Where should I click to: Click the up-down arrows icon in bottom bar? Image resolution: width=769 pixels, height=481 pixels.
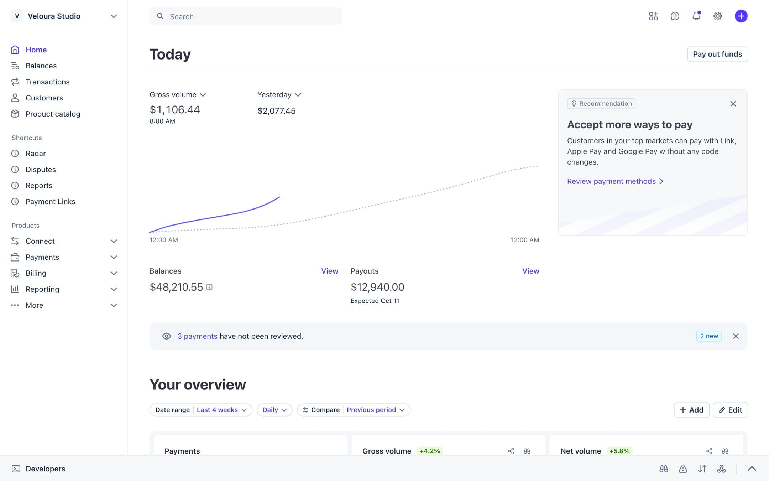click(x=702, y=469)
